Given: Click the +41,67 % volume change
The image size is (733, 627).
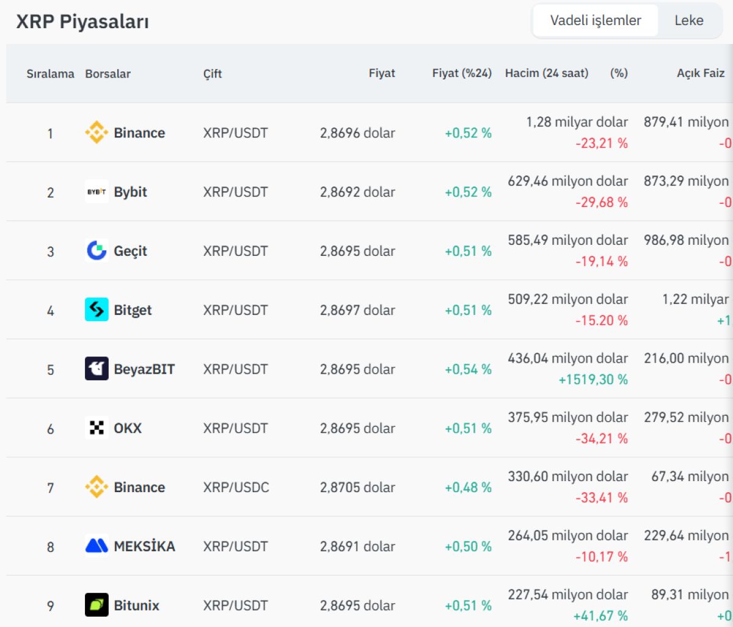Looking at the screenshot, I should coord(600,616).
